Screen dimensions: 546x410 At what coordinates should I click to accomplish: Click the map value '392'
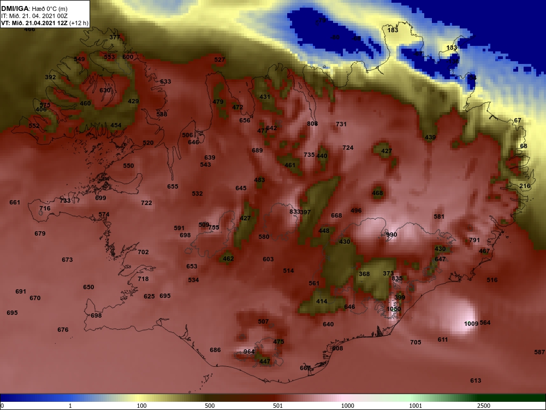click(50, 78)
